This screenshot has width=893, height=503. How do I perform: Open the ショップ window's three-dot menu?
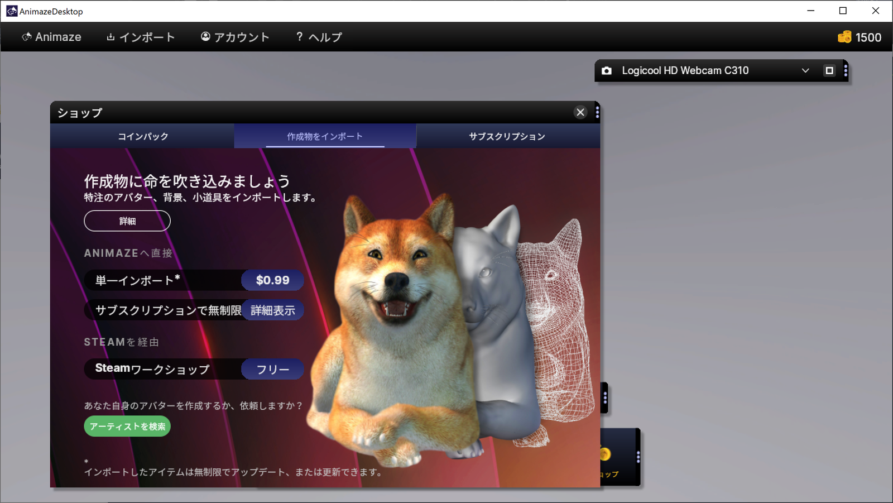pos(597,112)
